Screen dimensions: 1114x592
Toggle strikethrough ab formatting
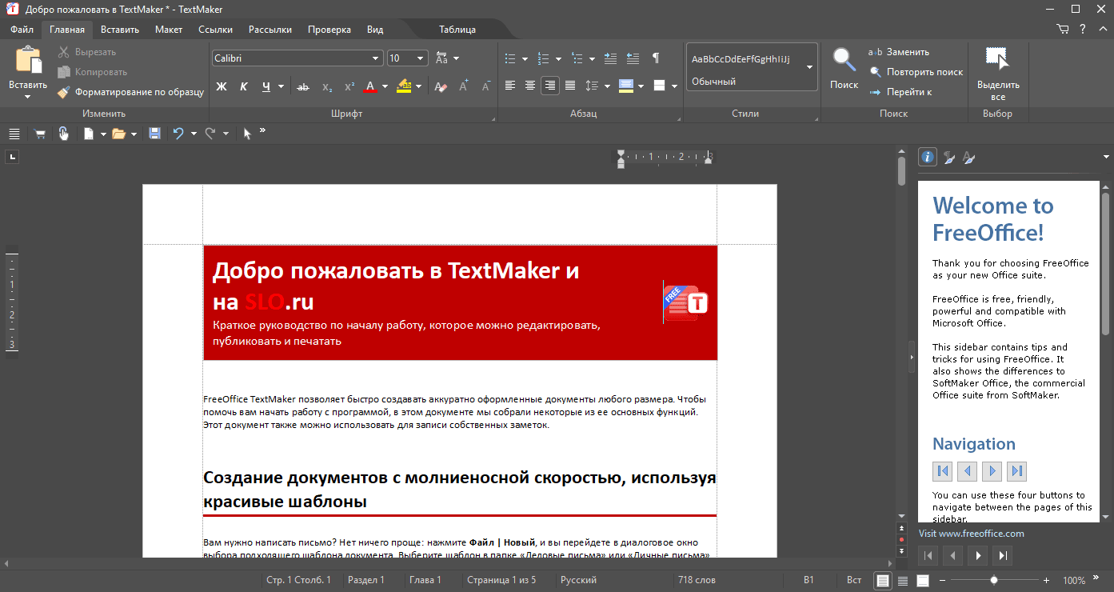point(303,86)
